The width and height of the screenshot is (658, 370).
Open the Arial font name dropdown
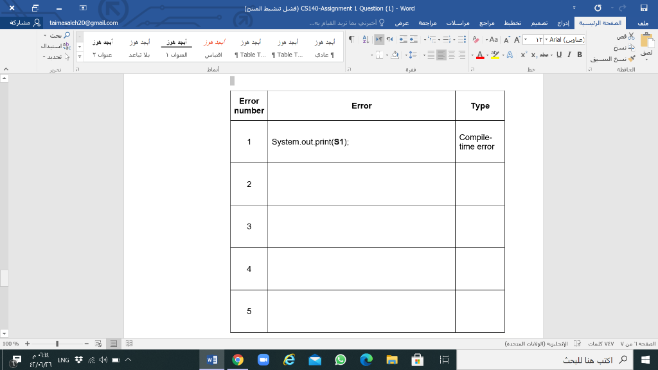pyautogui.click(x=546, y=39)
